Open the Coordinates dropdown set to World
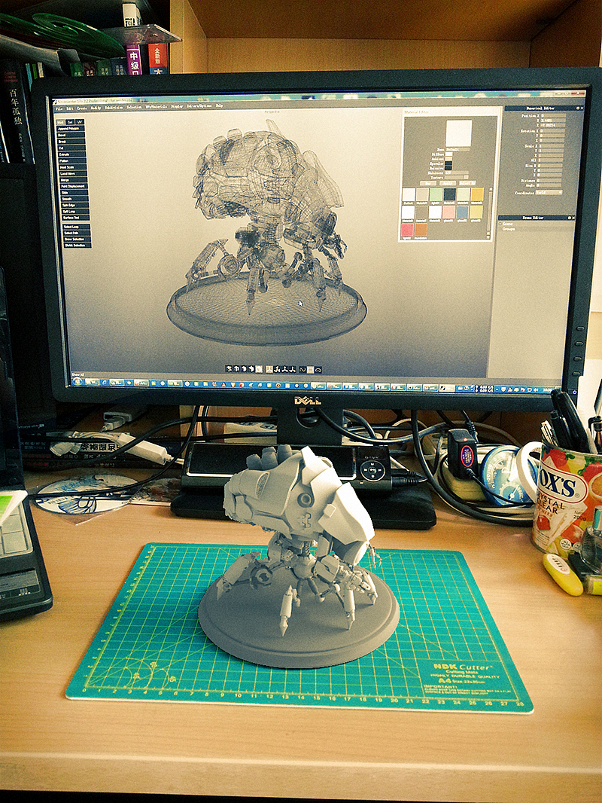The image size is (602, 803). (549, 193)
